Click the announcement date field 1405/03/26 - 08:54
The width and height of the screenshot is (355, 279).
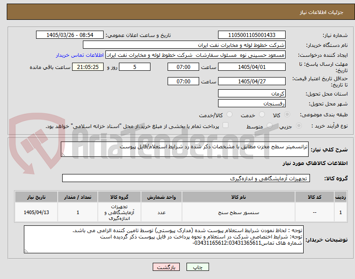(x=70, y=35)
